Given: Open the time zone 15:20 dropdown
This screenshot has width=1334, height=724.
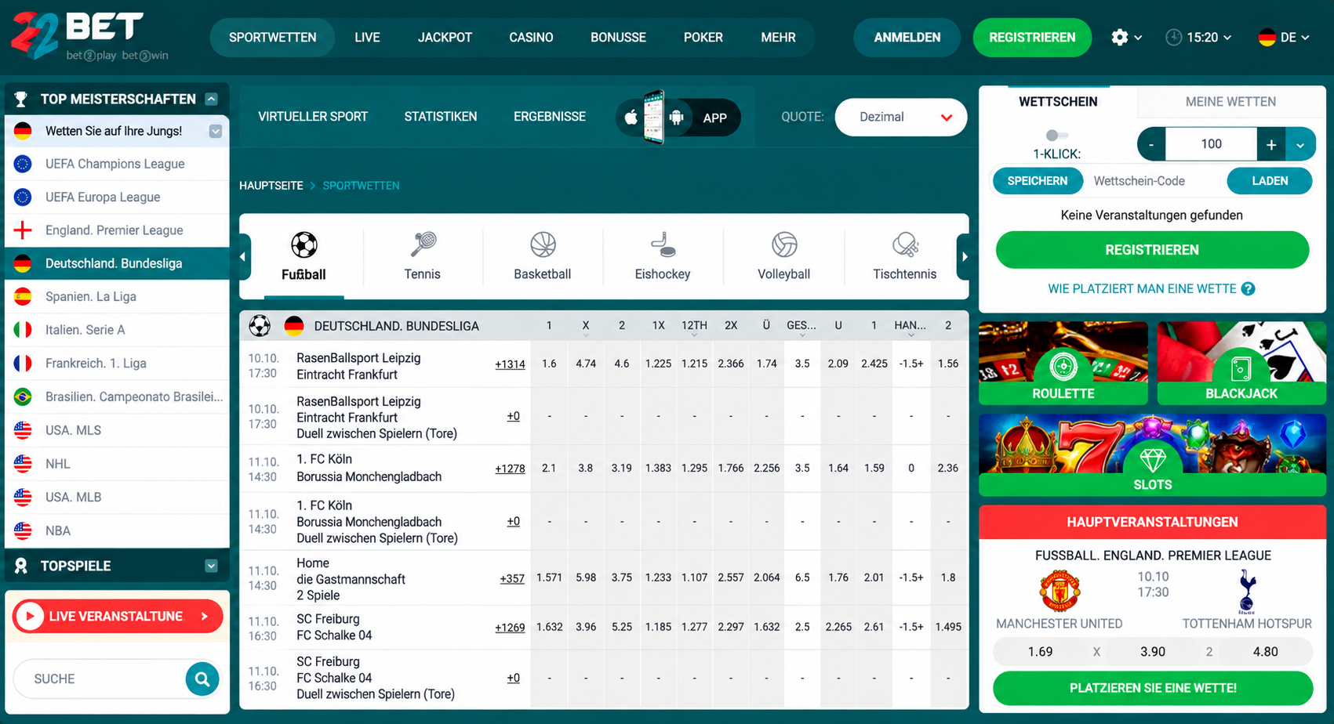Looking at the screenshot, I should tap(1198, 37).
